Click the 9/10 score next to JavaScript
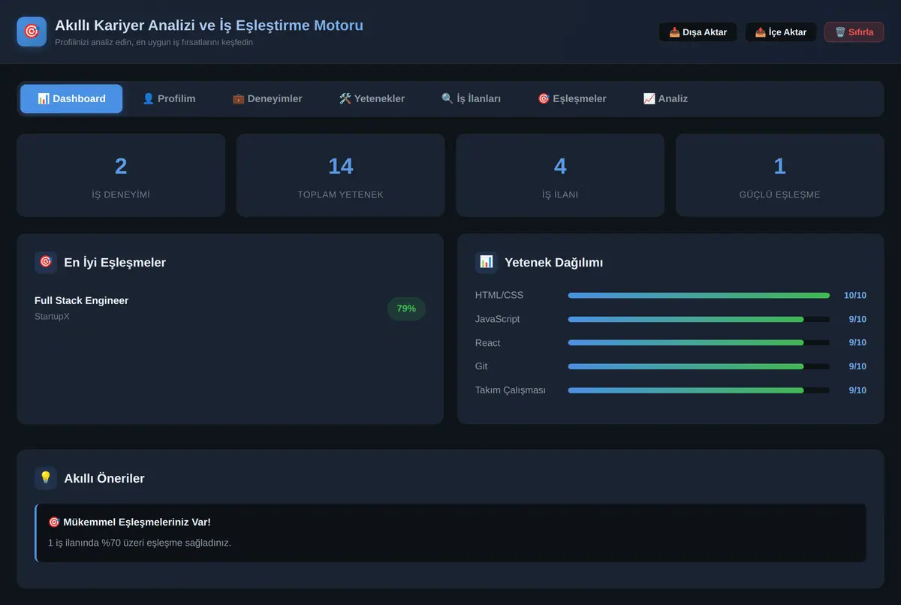Image resolution: width=901 pixels, height=605 pixels. pyautogui.click(x=857, y=319)
